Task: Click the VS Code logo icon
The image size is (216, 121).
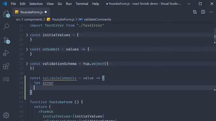Action: (5, 4)
